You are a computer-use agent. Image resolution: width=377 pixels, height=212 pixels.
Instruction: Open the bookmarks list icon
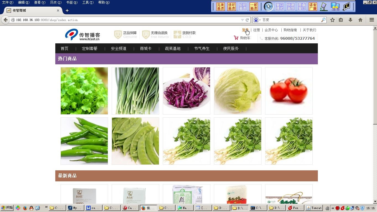coord(341,20)
